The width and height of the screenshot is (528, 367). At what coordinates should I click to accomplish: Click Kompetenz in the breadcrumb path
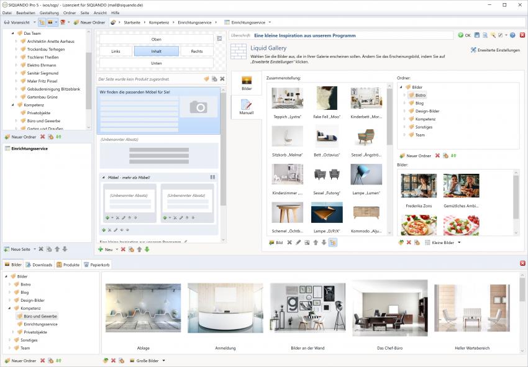point(158,22)
